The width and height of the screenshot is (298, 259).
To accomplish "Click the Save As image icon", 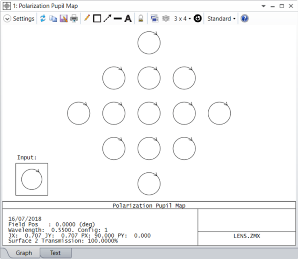I will [64, 19].
